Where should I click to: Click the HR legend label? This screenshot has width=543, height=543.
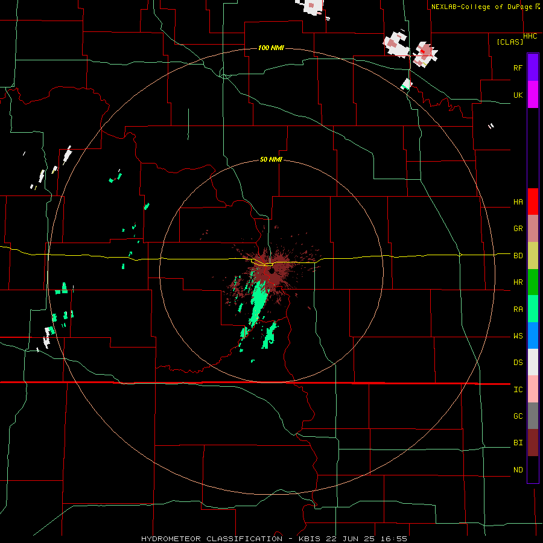click(518, 282)
